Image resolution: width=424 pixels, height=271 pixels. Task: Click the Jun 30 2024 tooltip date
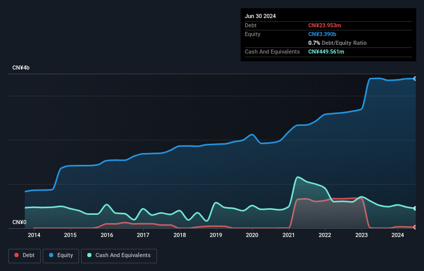point(260,16)
